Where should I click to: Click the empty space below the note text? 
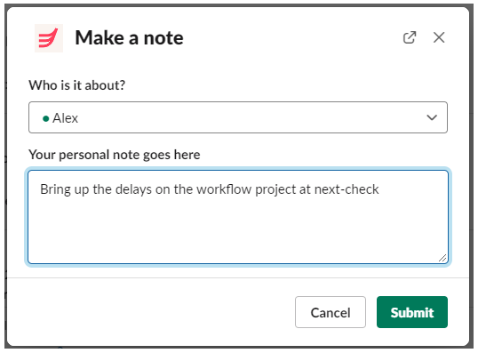pyautogui.click(x=238, y=232)
